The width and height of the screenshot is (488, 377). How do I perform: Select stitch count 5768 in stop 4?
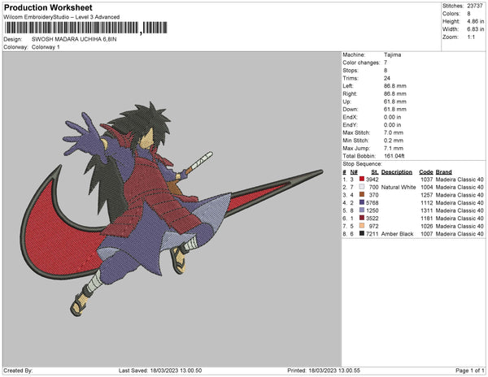(373, 202)
